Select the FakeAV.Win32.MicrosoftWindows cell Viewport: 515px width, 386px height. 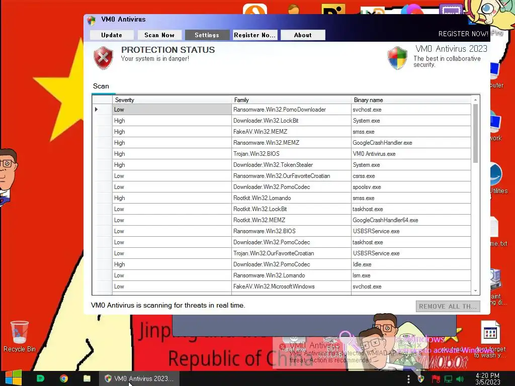pyautogui.click(x=291, y=286)
